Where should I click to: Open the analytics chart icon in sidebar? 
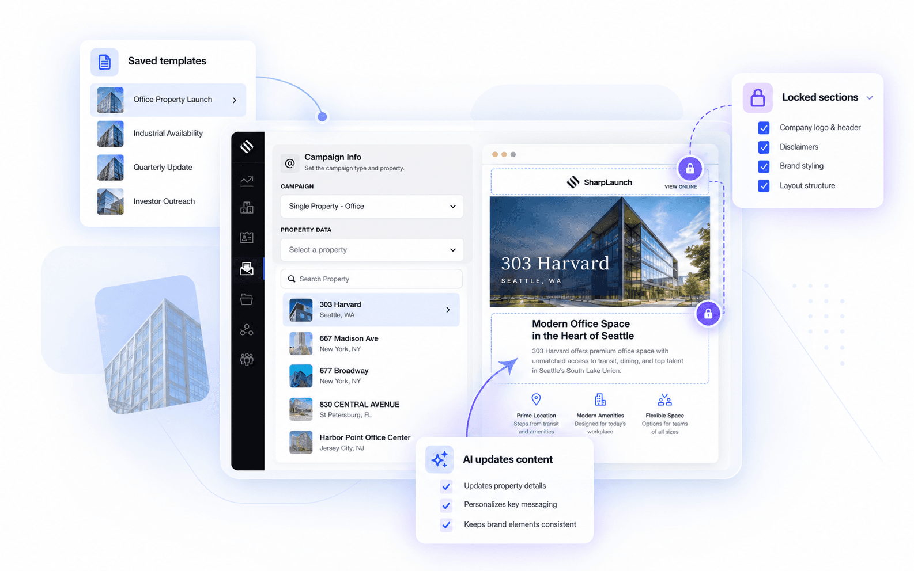[x=247, y=181]
